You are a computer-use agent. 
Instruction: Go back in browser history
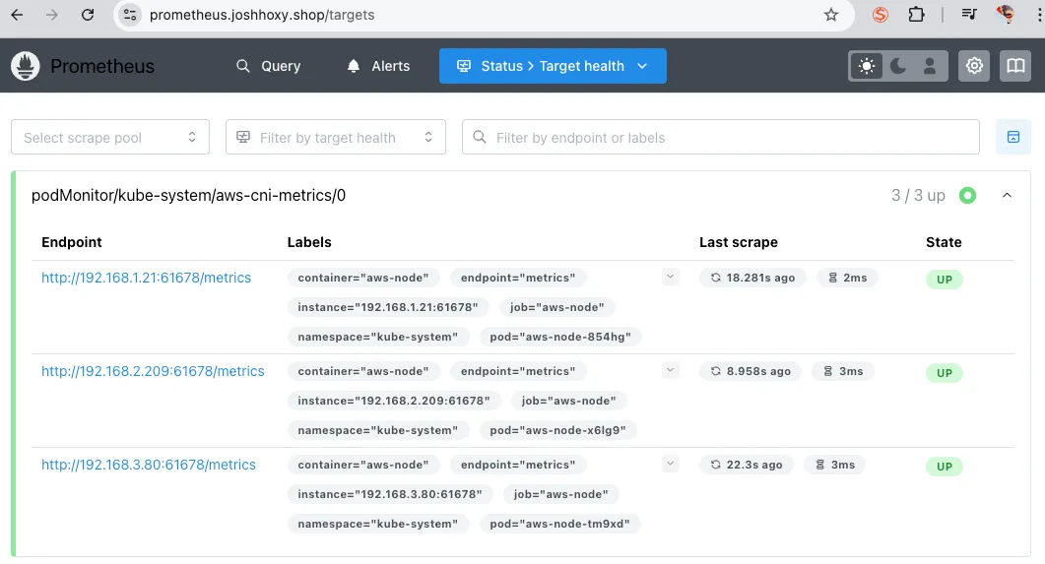click(18, 15)
